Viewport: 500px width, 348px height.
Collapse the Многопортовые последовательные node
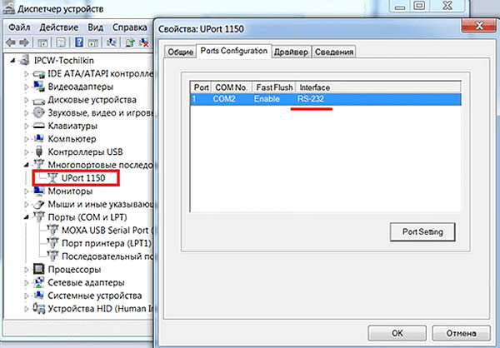click(x=27, y=165)
